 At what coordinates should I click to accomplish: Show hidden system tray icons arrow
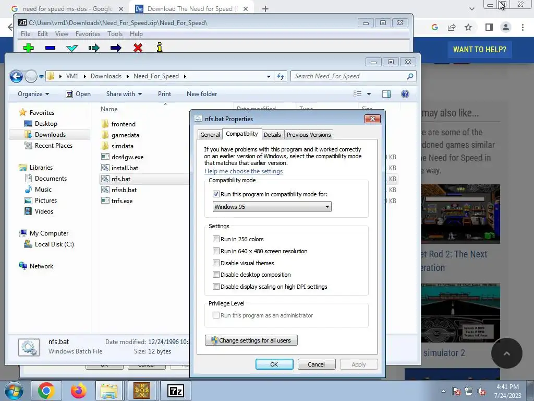tap(443, 391)
